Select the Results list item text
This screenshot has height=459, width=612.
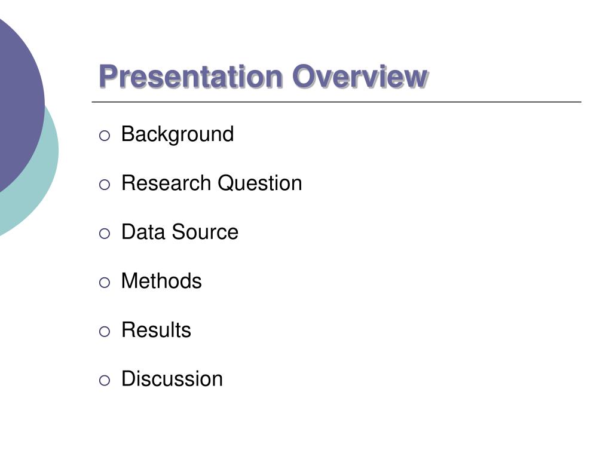[x=156, y=330]
